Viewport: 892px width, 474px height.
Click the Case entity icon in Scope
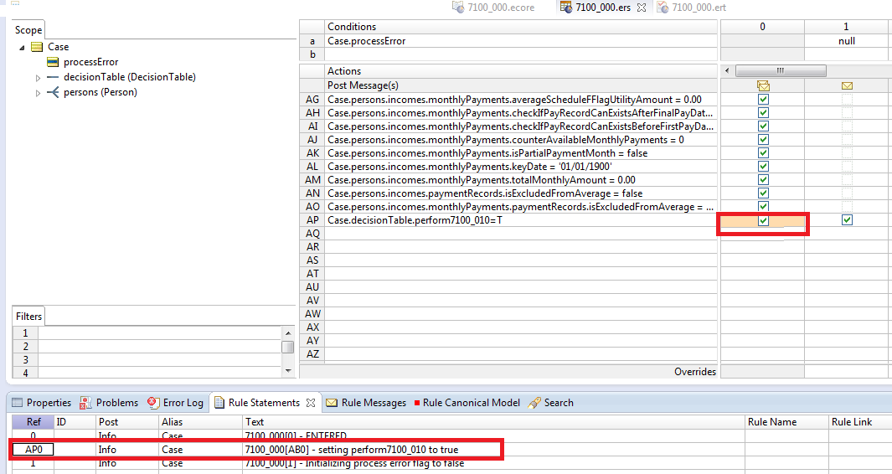pos(37,47)
